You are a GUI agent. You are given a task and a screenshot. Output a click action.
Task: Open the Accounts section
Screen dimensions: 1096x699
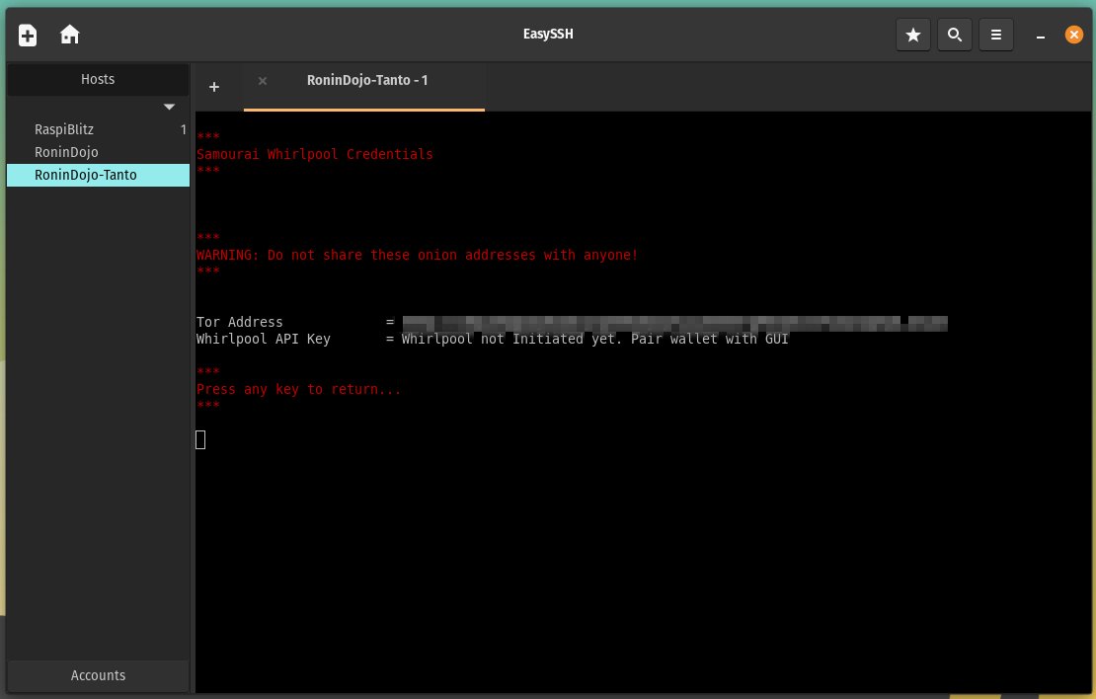click(98, 675)
